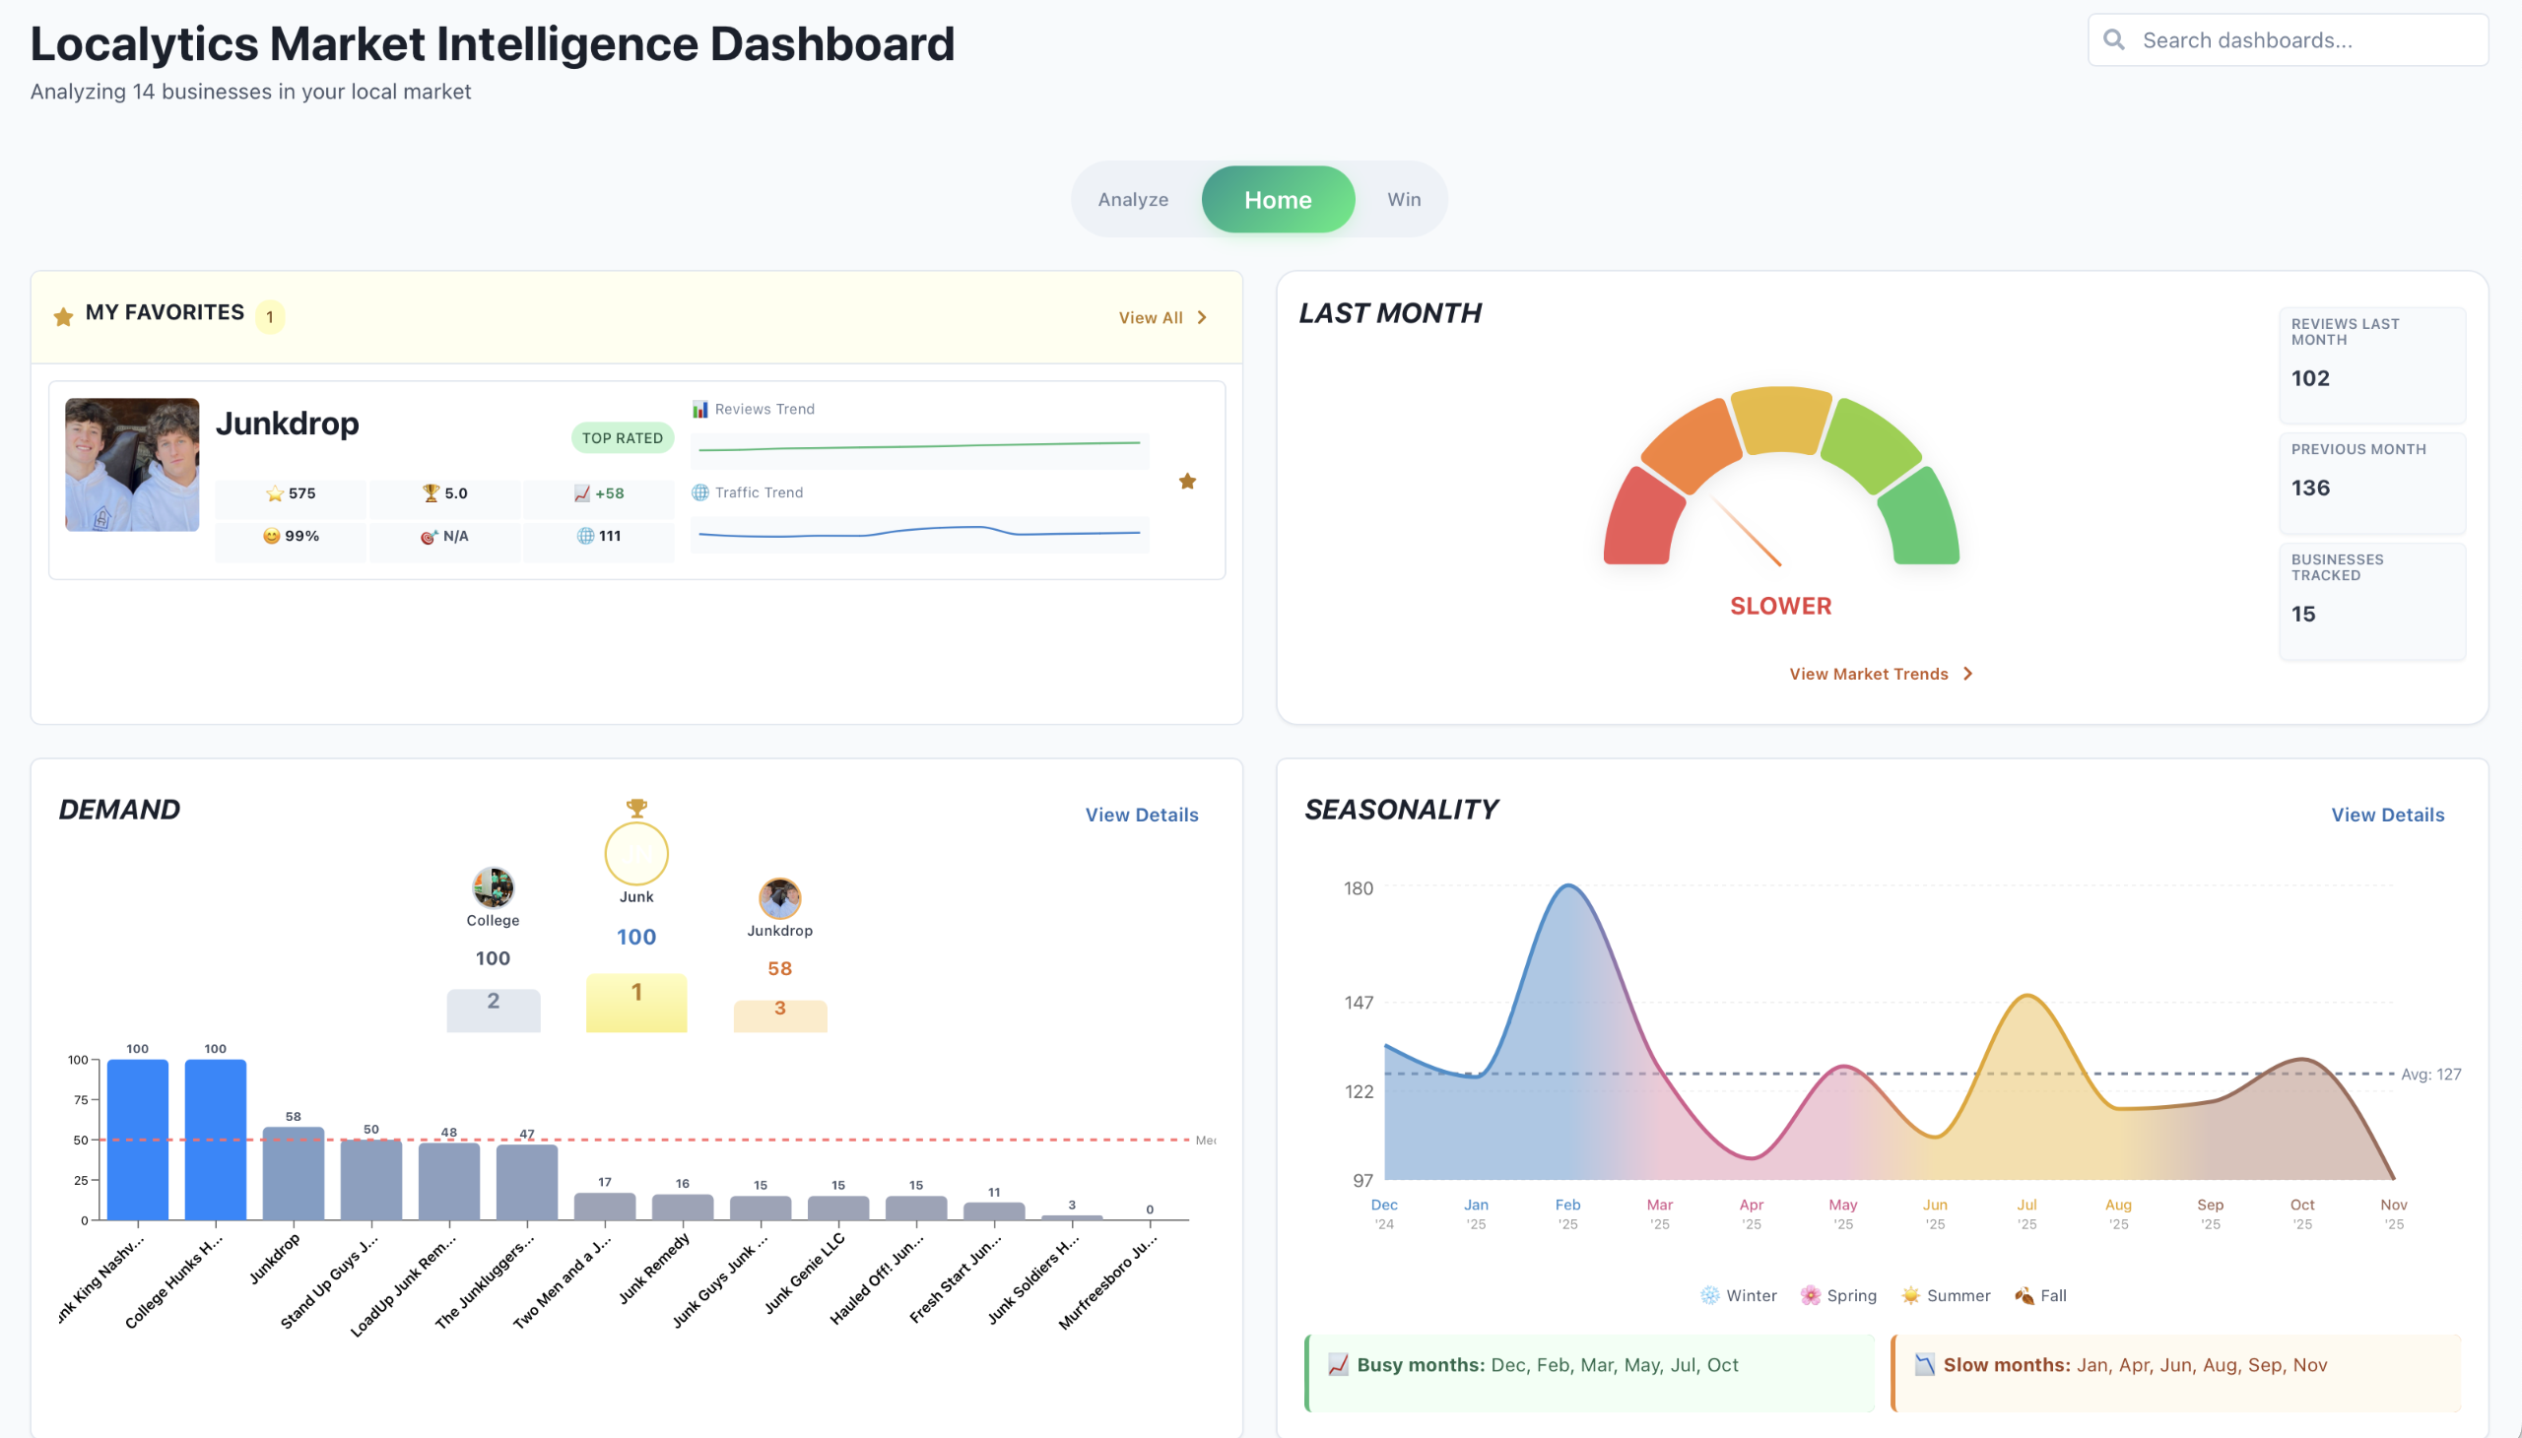
Task: Click the search magnifier in the search bar
Action: tap(2114, 38)
